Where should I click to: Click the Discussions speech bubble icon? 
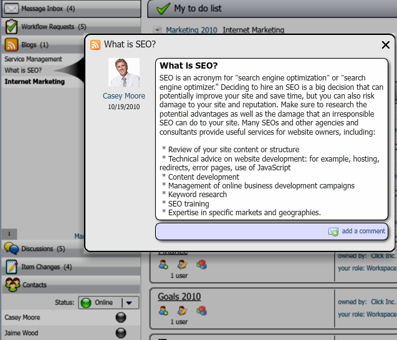point(11,248)
